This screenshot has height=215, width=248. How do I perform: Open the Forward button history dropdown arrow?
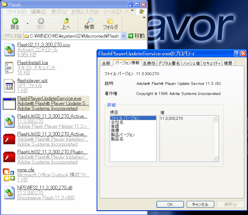pos(53,23)
